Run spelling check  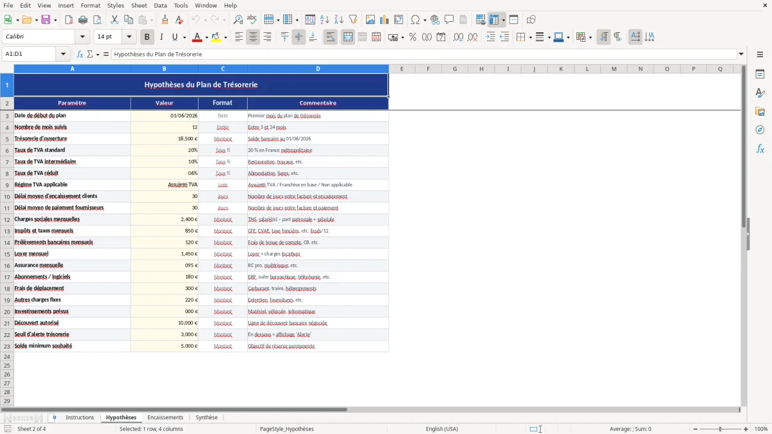(x=252, y=20)
